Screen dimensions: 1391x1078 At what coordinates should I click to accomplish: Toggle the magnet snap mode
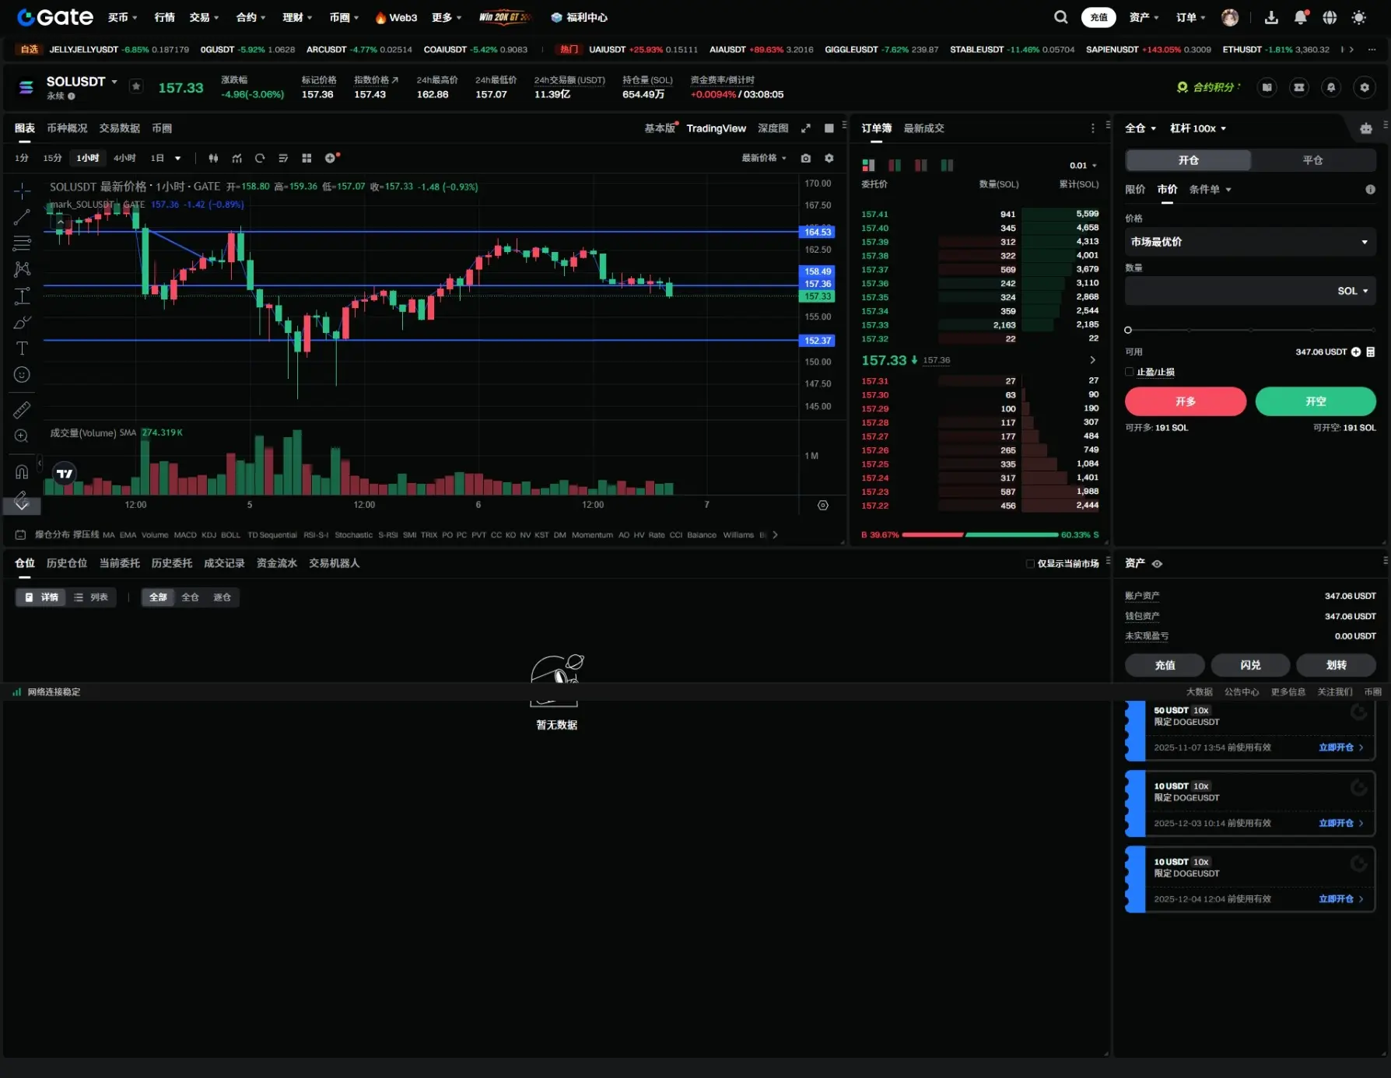click(22, 471)
